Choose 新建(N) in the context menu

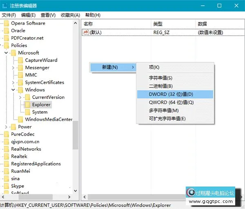coord(113,67)
